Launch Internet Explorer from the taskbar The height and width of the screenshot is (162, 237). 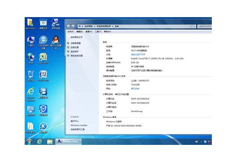39,142
